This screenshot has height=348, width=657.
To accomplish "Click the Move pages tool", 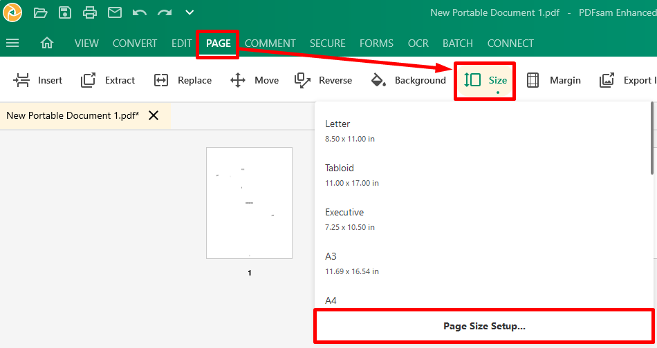I will click(255, 80).
